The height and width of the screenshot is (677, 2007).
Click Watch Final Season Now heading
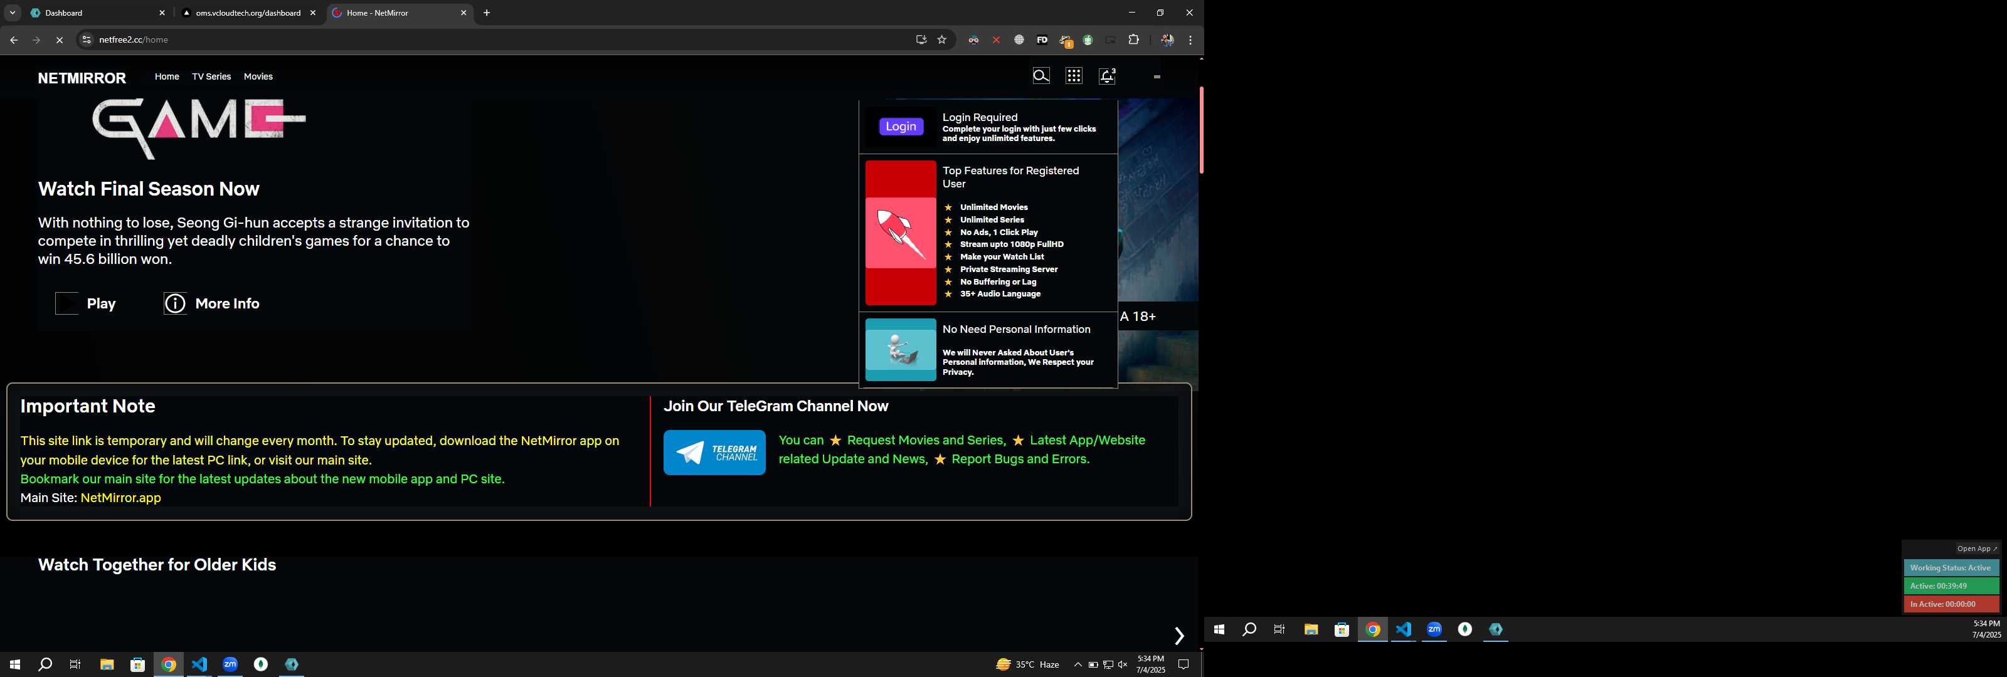tap(149, 189)
